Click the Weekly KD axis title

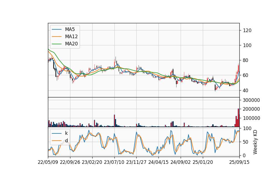point(255,142)
